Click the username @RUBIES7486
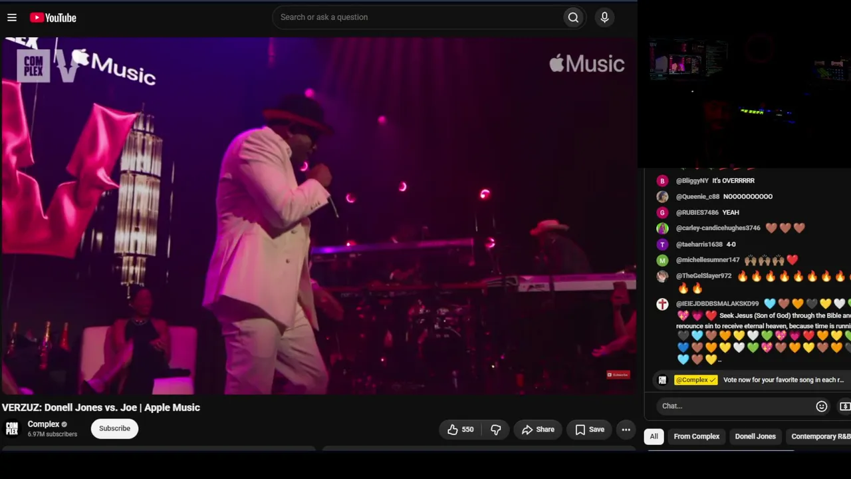 697,213
